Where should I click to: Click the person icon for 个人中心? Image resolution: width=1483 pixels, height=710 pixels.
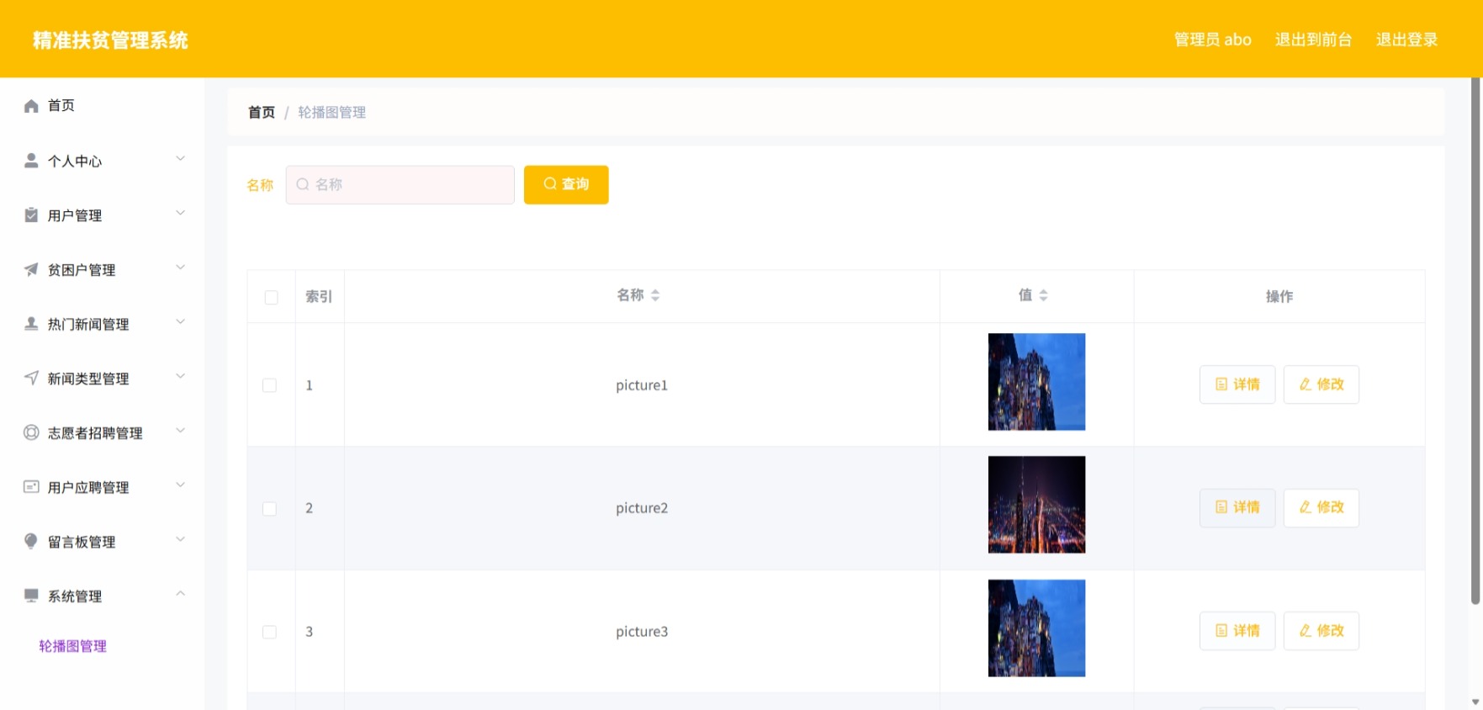(31, 161)
